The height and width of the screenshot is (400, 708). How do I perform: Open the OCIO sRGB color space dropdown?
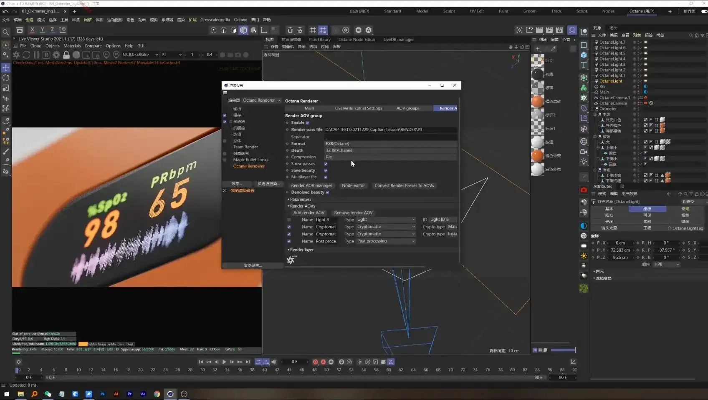coord(141,55)
